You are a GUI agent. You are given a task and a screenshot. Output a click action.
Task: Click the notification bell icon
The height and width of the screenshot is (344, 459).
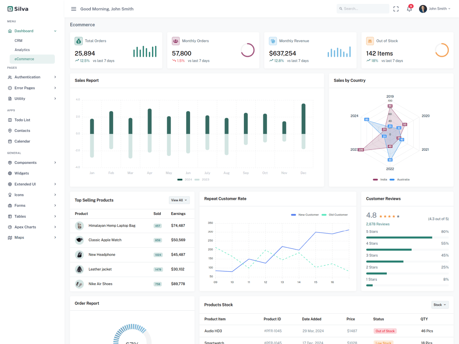(x=409, y=9)
